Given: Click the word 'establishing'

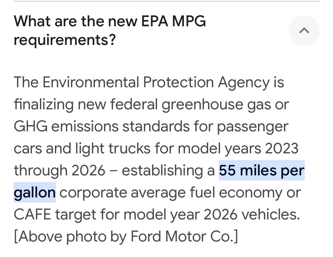Looking at the screenshot, I should point(162,170).
